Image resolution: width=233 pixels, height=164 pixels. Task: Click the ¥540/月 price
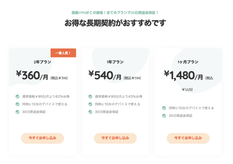pyautogui.click(x=105, y=76)
